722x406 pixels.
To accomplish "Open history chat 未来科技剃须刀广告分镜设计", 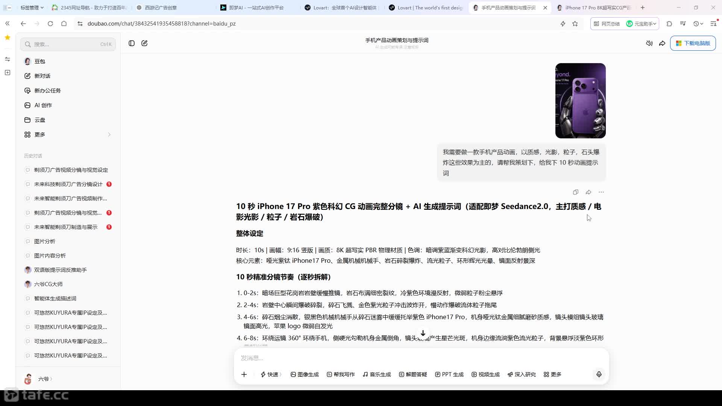I will pos(68,184).
